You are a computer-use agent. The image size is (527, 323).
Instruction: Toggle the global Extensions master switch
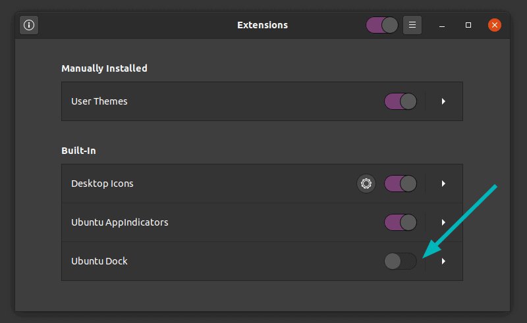coord(382,26)
